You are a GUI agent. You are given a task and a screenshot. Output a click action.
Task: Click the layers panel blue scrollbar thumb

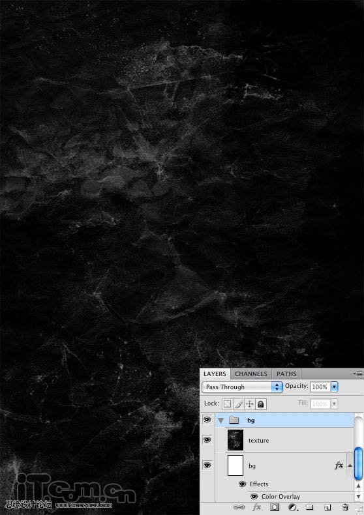(358, 463)
